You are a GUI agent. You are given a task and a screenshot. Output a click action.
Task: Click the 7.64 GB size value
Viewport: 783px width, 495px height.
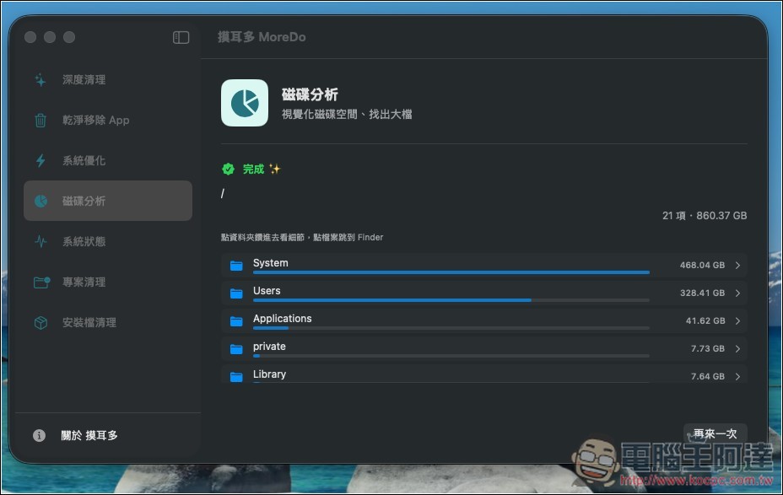click(x=708, y=377)
